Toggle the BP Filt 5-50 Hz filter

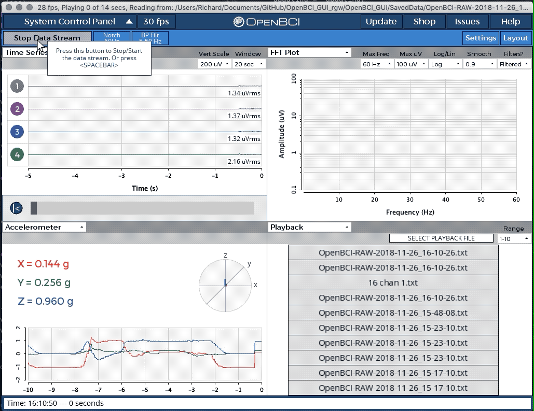(x=150, y=37)
